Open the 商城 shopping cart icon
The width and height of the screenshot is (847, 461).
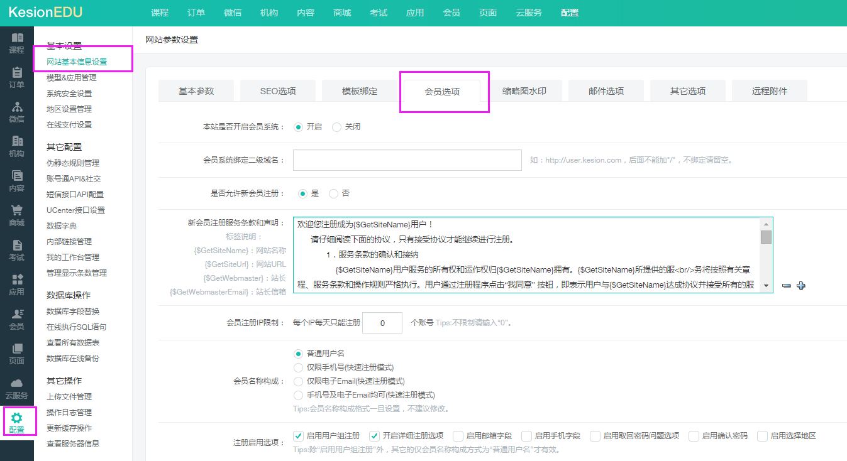click(x=17, y=211)
